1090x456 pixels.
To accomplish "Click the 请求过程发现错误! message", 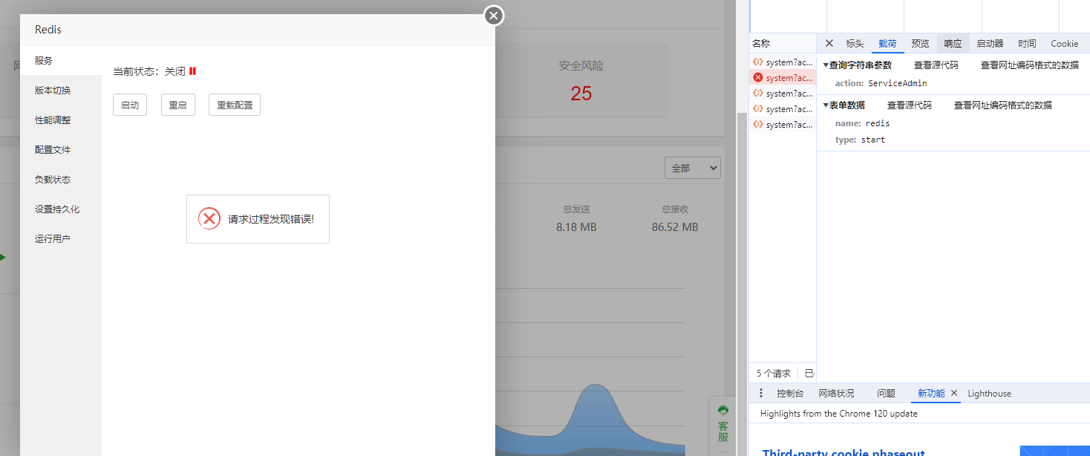I will click(x=271, y=219).
